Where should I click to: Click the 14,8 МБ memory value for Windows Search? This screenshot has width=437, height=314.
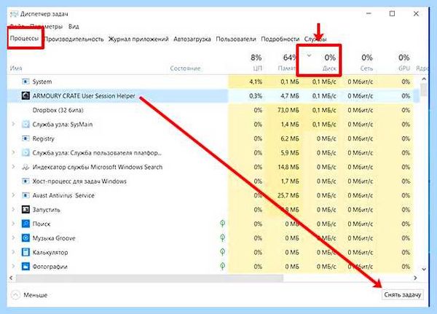(288, 167)
